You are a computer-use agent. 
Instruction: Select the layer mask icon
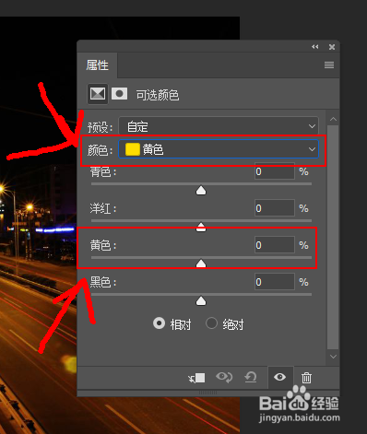coord(119,94)
